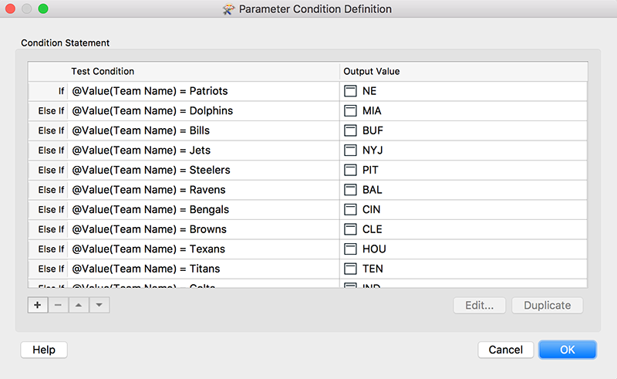
Task: Close the dialog with the red window button
Action: point(10,8)
